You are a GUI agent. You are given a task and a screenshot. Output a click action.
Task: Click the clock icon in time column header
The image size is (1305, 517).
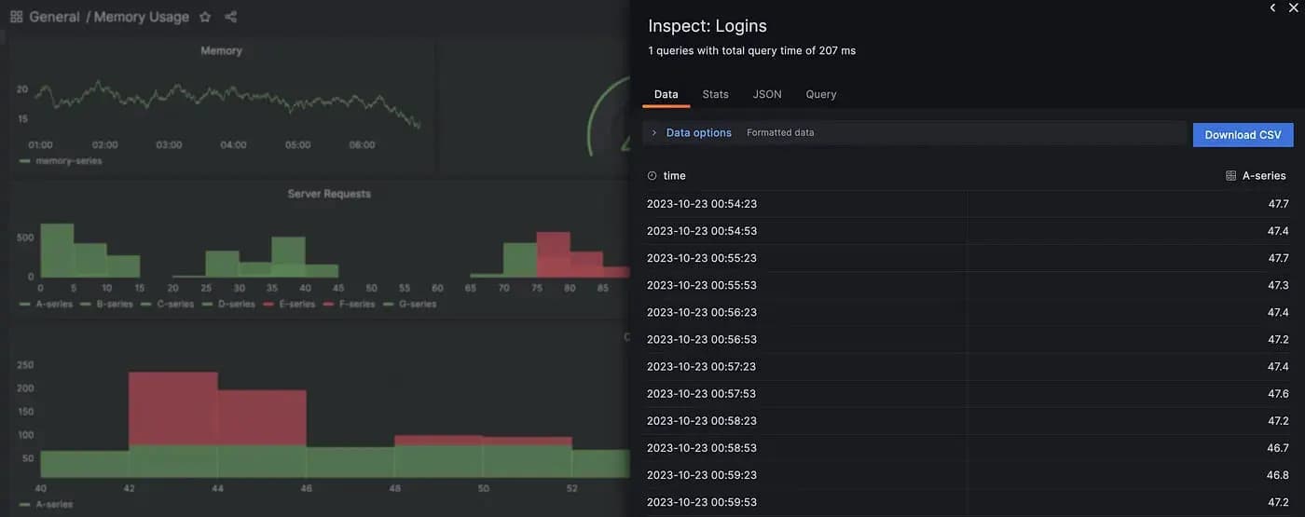point(652,175)
